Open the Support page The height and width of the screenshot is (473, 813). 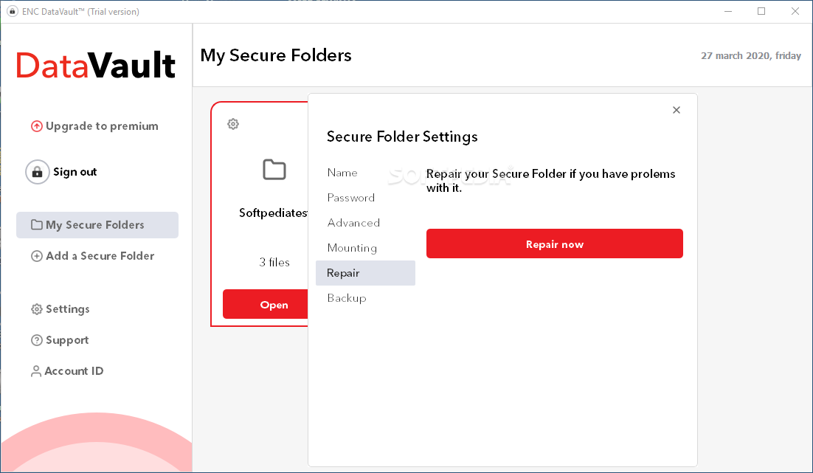tap(67, 340)
